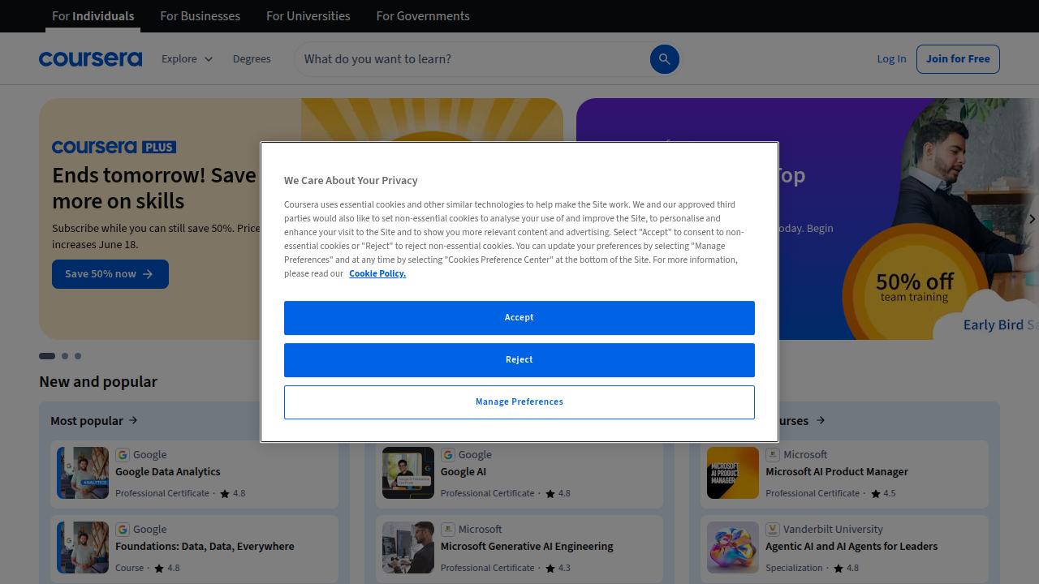The height and width of the screenshot is (584, 1039).
Task: Click the blue search magnifier button
Action: click(x=664, y=59)
